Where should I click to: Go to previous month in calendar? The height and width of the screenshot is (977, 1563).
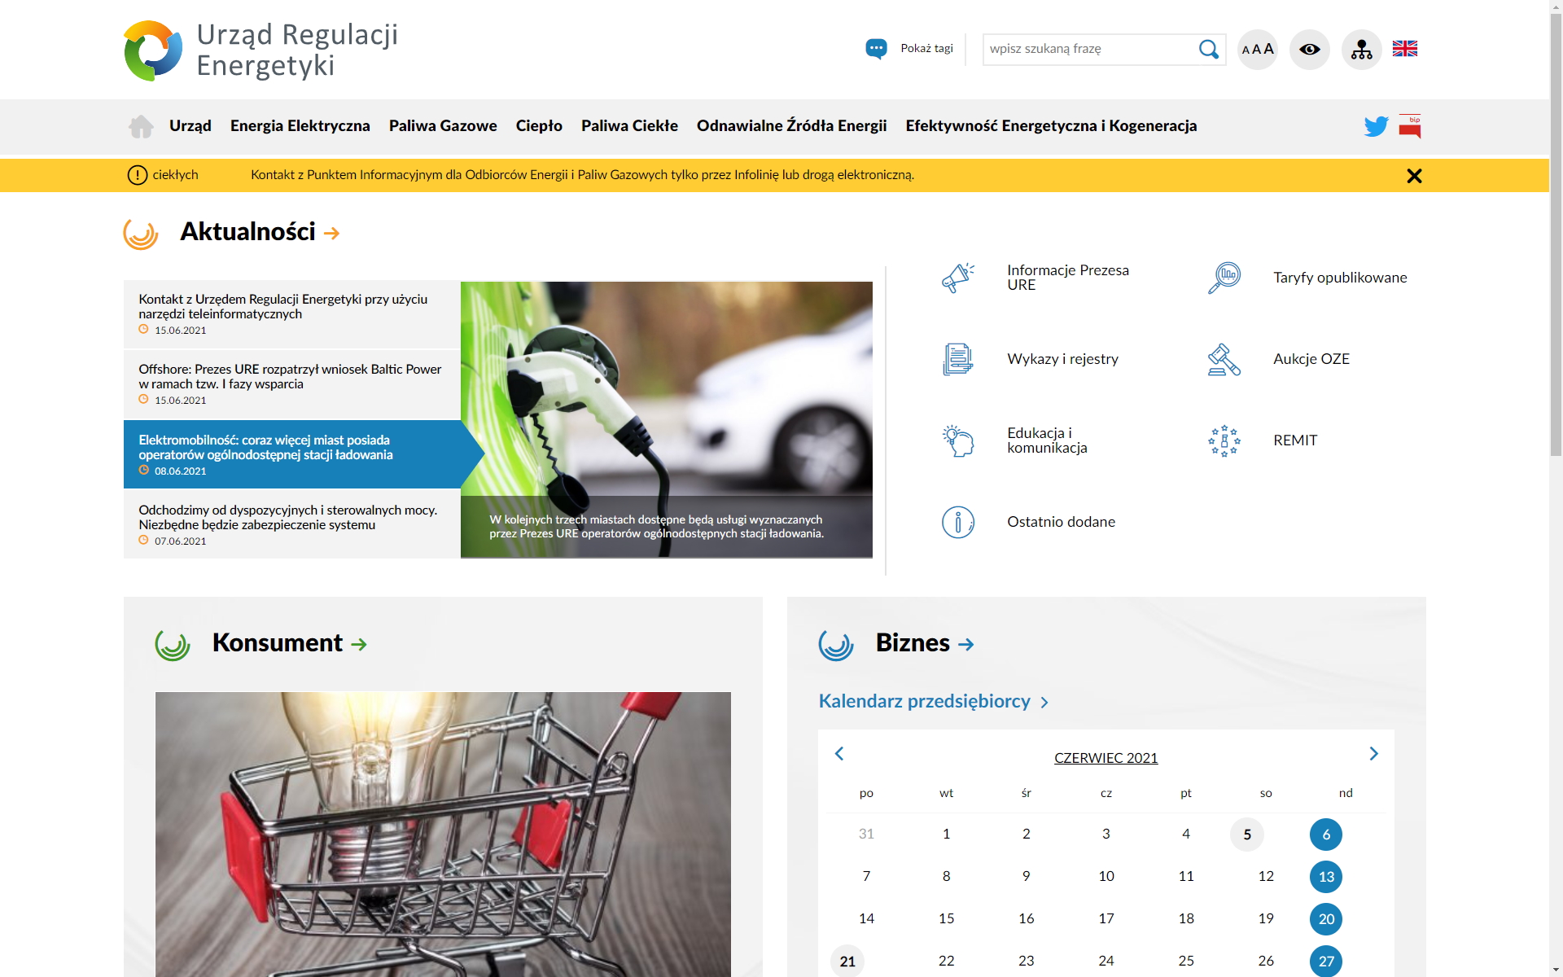tap(839, 754)
